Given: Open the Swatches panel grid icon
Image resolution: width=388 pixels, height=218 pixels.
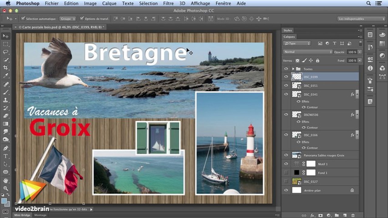Looking at the screenshot, I should pos(382,44).
